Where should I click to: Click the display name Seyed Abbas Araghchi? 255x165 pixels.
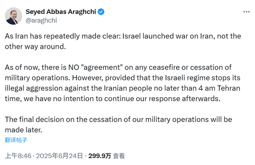[60, 12]
